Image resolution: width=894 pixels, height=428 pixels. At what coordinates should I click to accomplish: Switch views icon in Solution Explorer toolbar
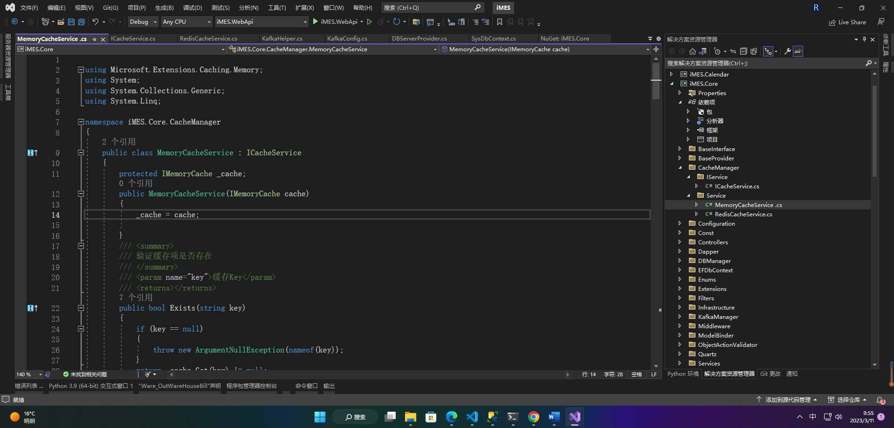pyautogui.click(x=703, y=51)
